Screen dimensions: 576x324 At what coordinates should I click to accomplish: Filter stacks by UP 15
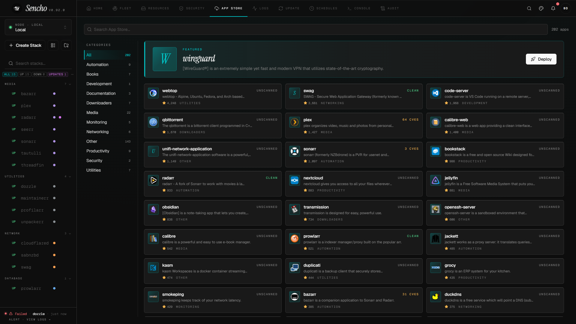coord(25,74)
